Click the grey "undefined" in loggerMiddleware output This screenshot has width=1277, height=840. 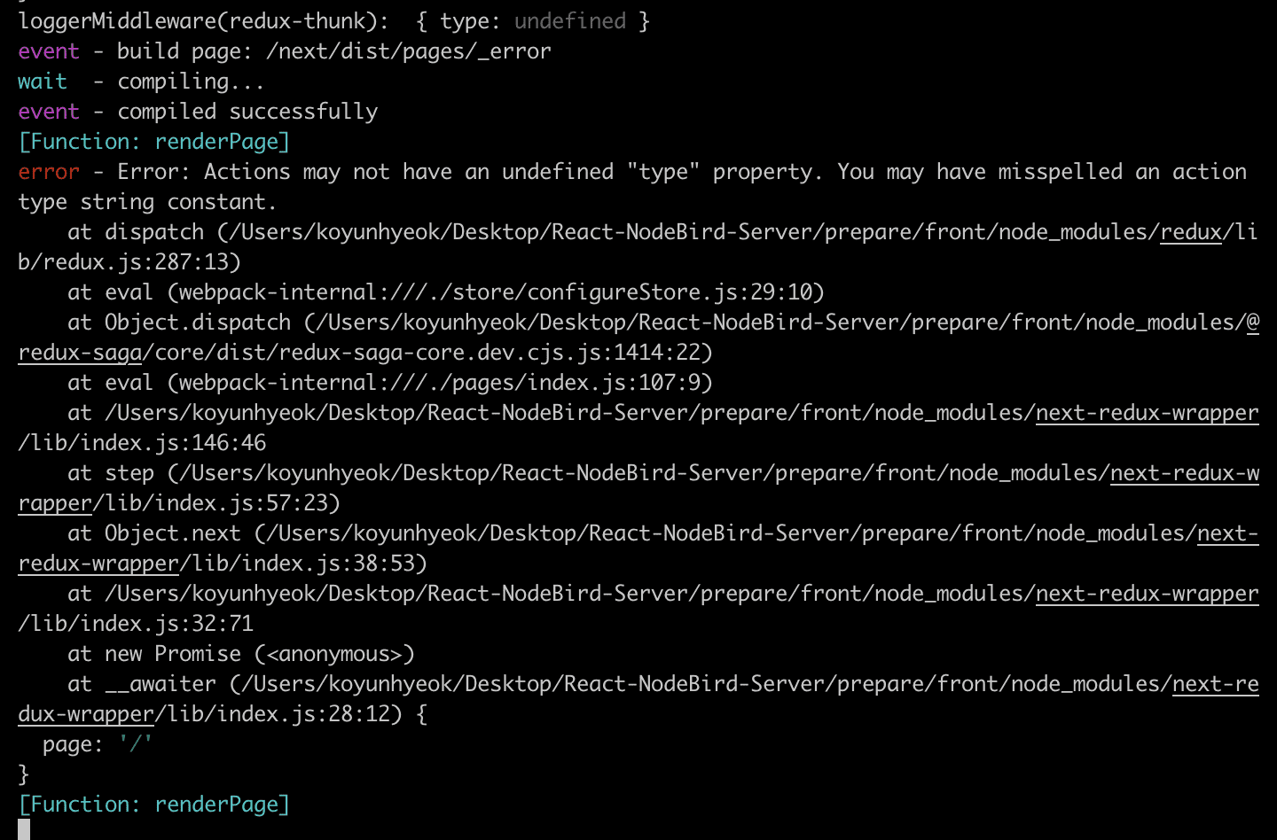tap(570, 21)
